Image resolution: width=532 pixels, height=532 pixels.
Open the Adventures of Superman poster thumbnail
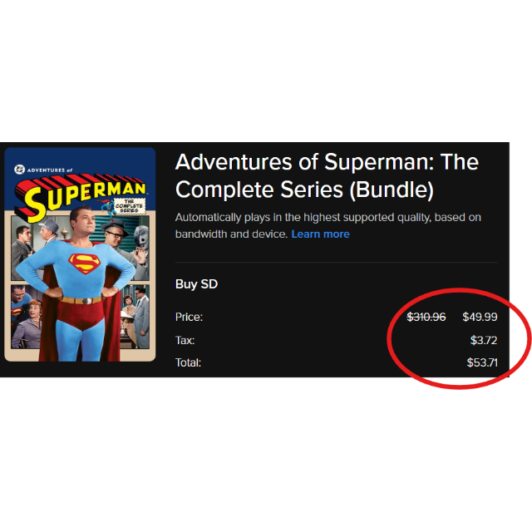coord(80,254)
